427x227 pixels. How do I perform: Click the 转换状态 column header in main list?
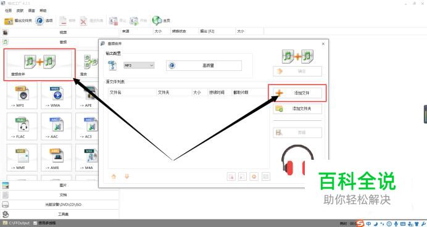pyautogui.click(x=184, y=31)
